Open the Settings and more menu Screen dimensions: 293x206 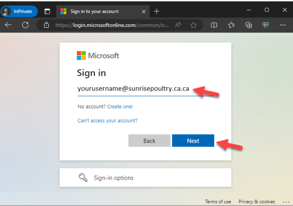pyautogui.click(x=283, y=25)
